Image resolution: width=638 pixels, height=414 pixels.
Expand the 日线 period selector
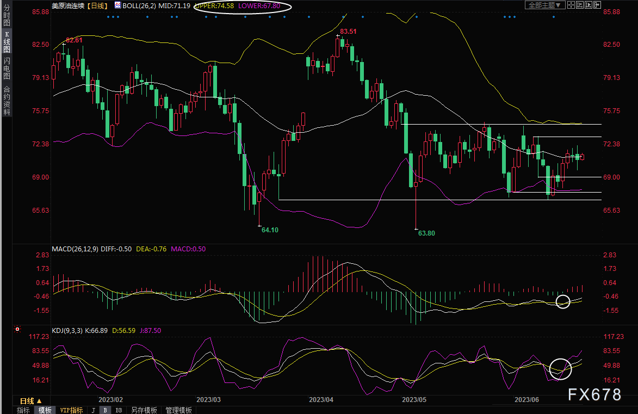point(31,401)
